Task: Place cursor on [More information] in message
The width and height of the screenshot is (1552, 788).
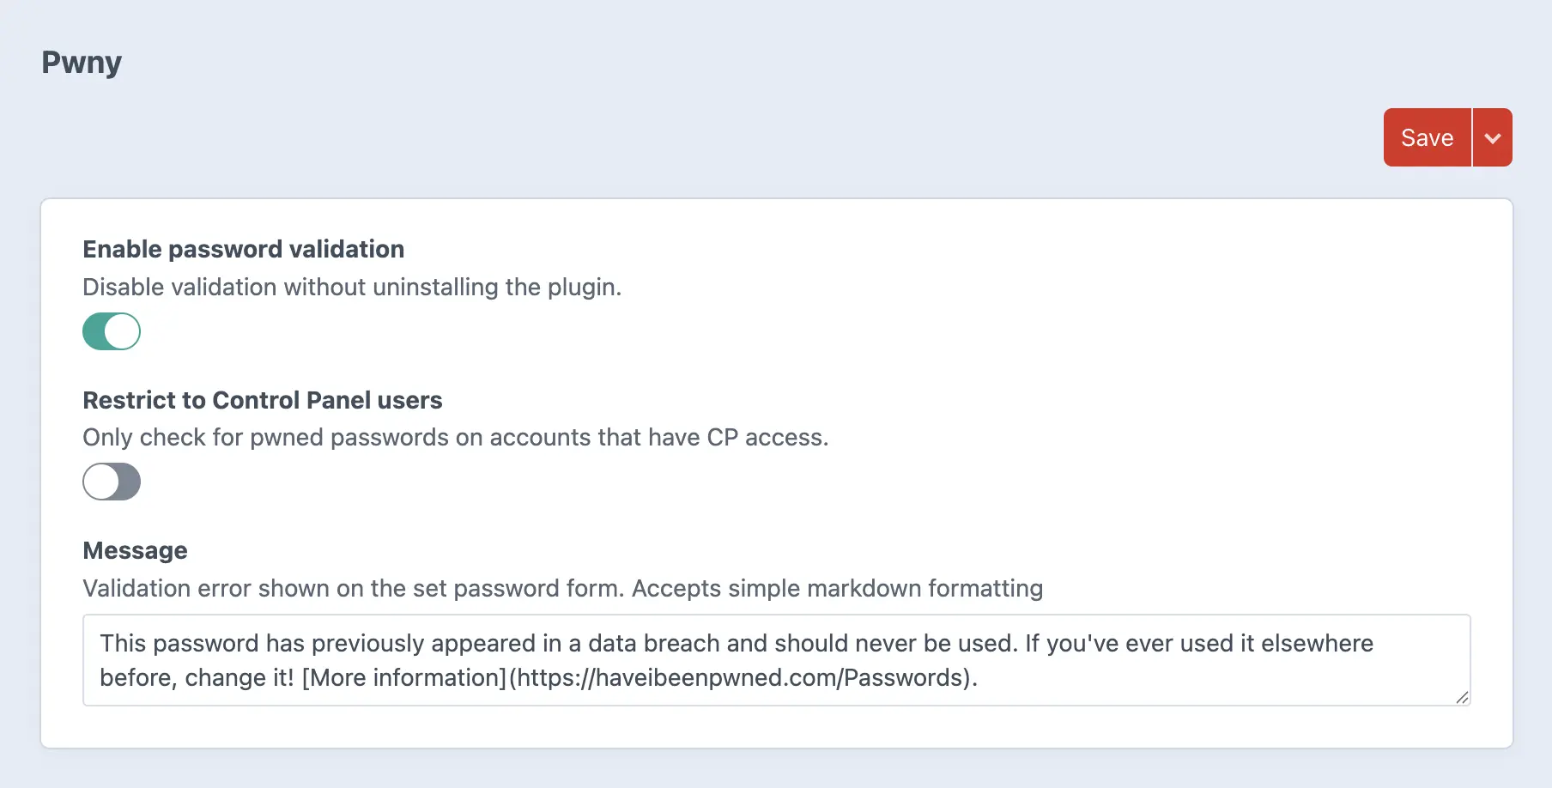Action: pos(403,678)
